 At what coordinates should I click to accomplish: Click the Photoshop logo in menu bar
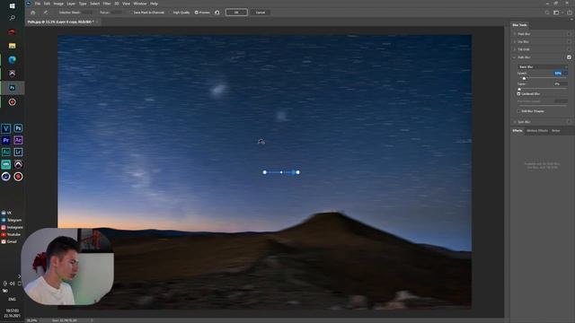(29, 4)
